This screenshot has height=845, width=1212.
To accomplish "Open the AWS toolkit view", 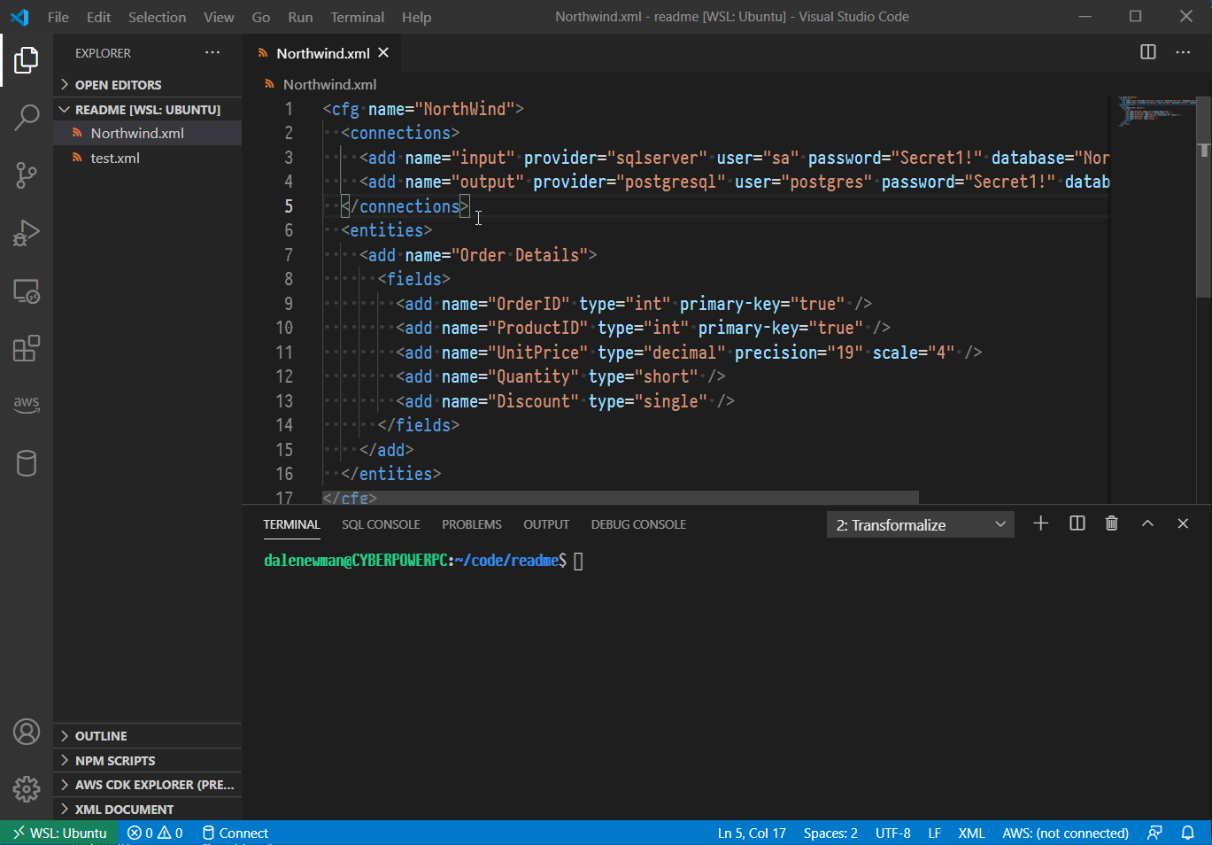I will [27, 404].
